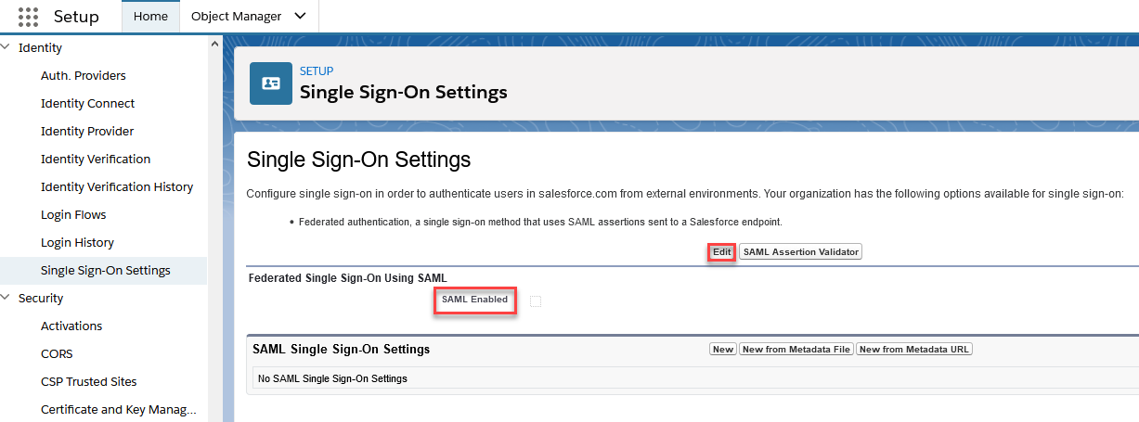Click New from Metadata File button

[x=796, y=350]
